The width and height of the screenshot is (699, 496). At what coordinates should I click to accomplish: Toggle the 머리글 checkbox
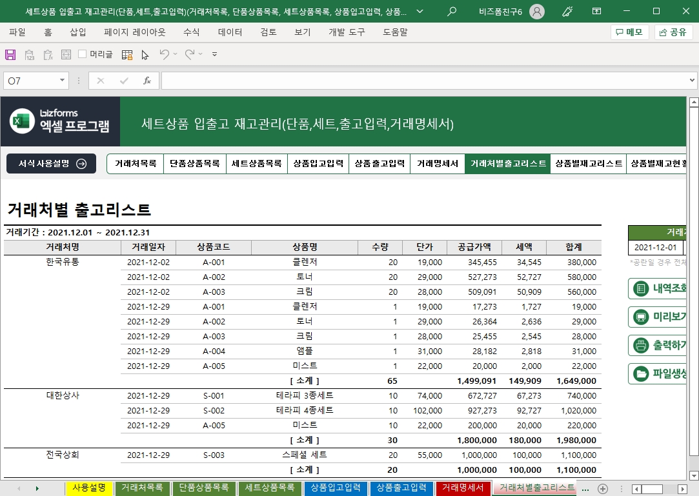[x=83, y=54]
